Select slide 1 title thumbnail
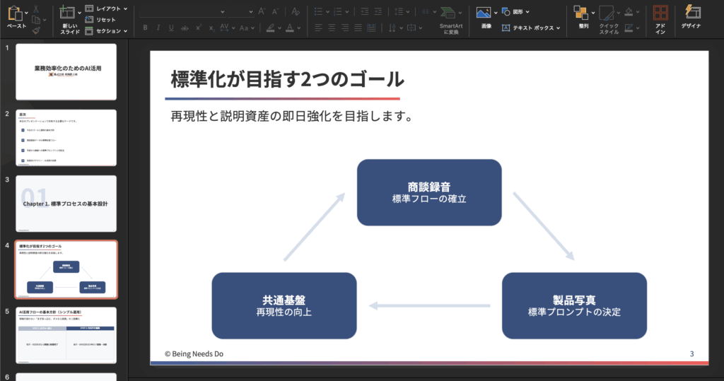Image resolution: width=724 pixels, height=381 pixels. click(66, 71)
